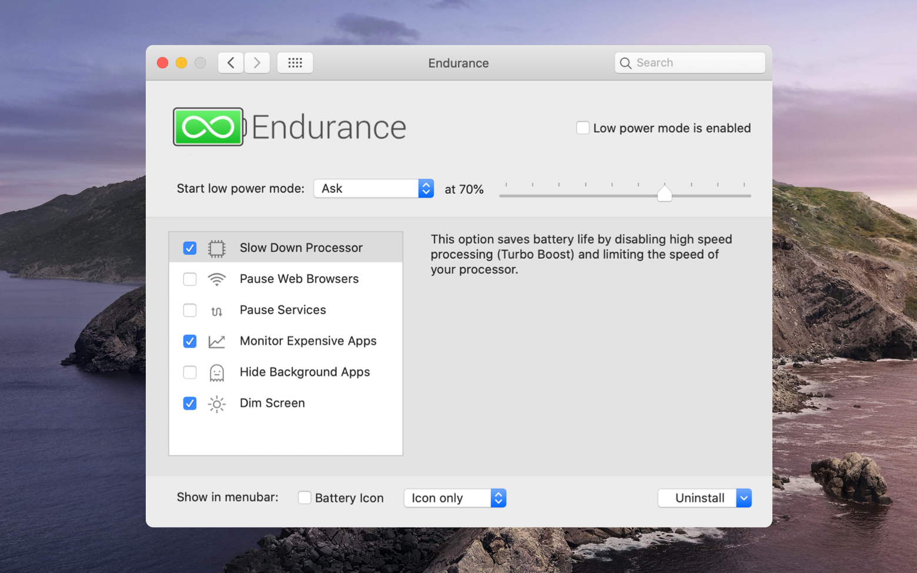Select the Pause Web Browsers row label
Image resolution: width=917 pixels, height=573 pixels.
tap(299, 279)
